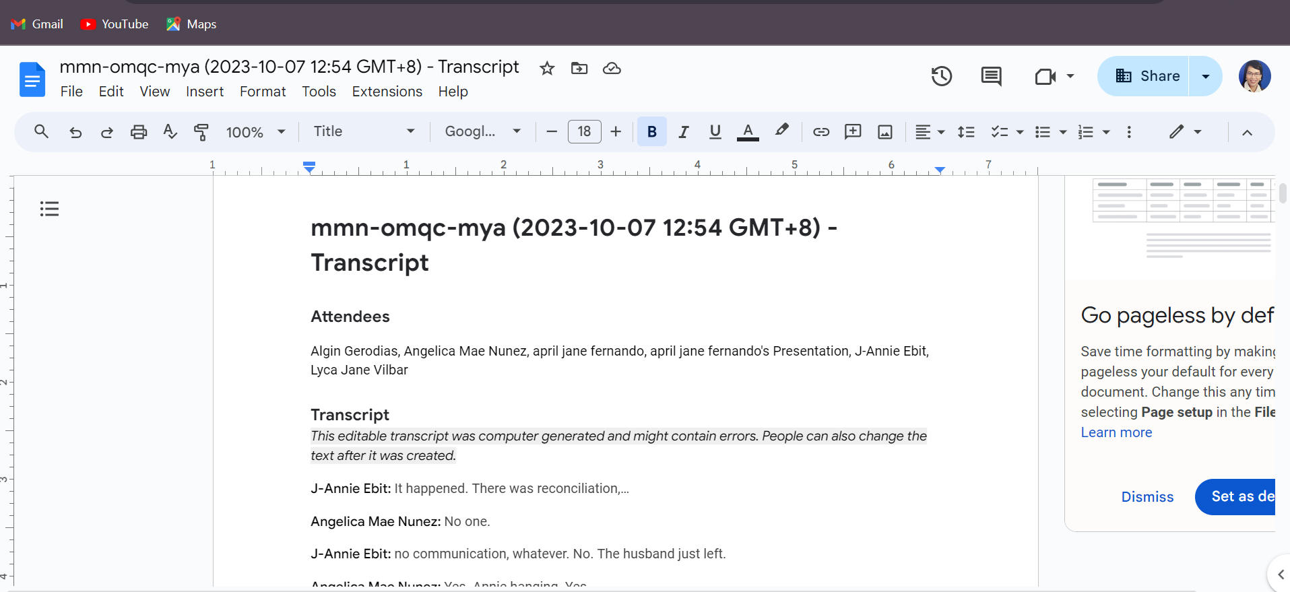
Task: Star this document
Action: [x=547, y=68]
